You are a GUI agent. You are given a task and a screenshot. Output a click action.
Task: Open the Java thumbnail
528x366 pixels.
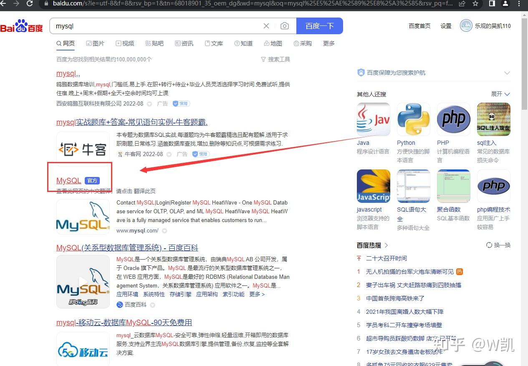point(374,119)
